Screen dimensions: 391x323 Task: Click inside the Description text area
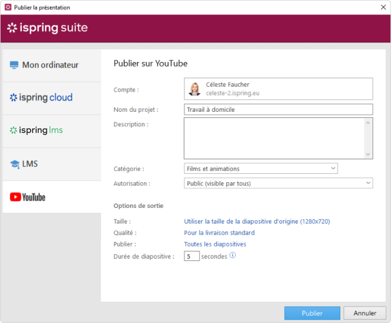tap(274, 138)
